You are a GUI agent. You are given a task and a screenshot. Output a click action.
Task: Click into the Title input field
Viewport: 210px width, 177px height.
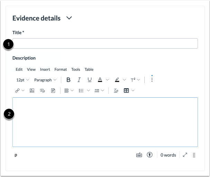tap(105, 43)
